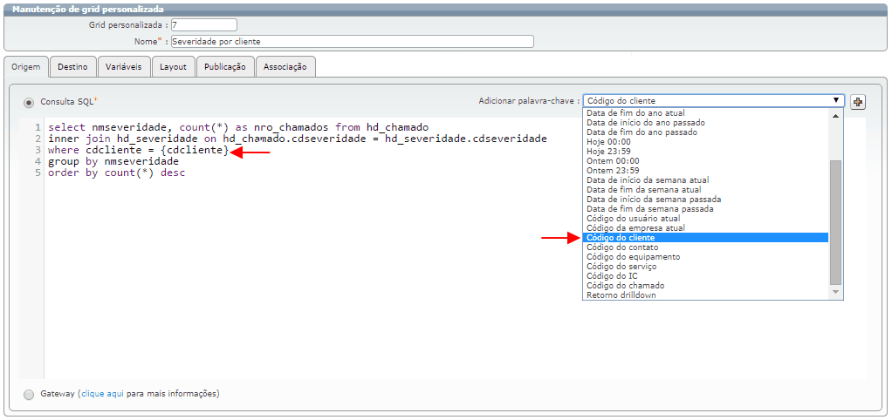Click the add keyword plus icon
This screenshot has height=420, width=892.
[x=858, y=102]
